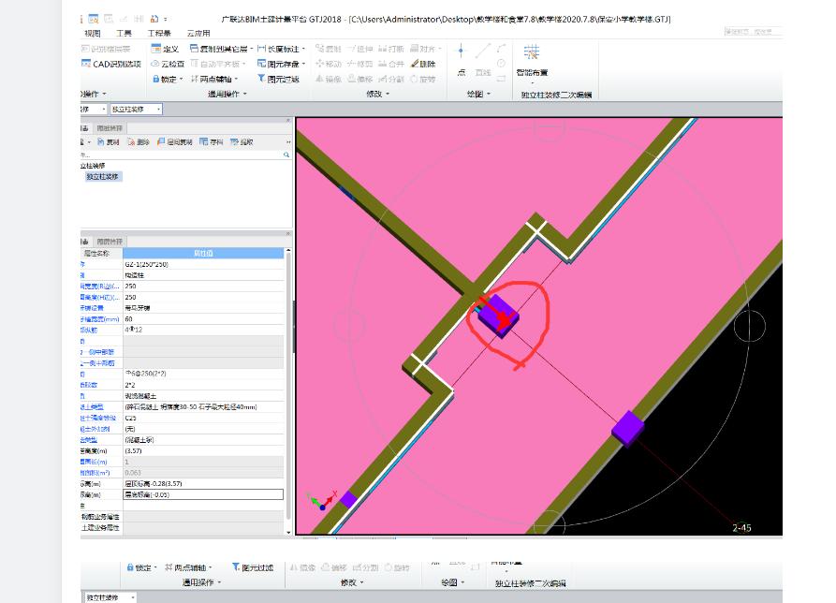Screen dimensions: 836x603
Task: Click 提取 extract in component list toolbar
Action: coord(242,142)
